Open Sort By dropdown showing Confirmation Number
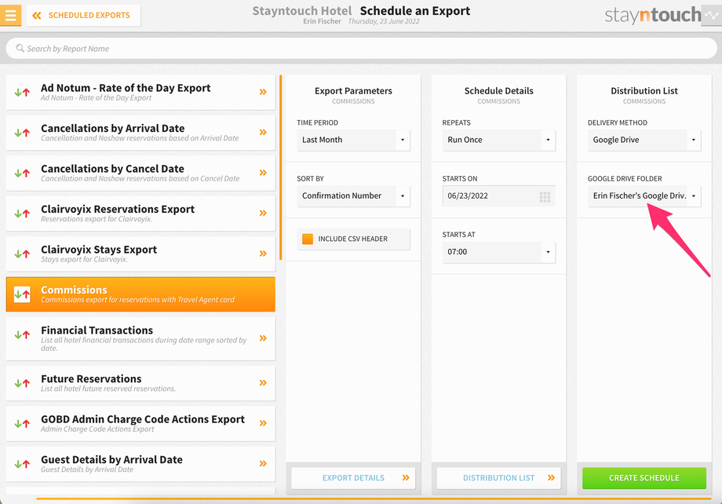The height and width of the screenshot is (504, 722). [x=353, y=195]
